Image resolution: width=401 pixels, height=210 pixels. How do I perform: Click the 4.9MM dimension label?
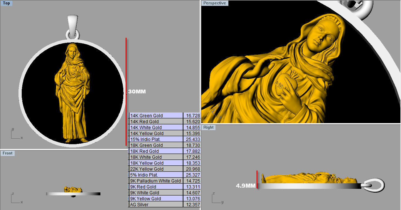(x=246, y=186)
